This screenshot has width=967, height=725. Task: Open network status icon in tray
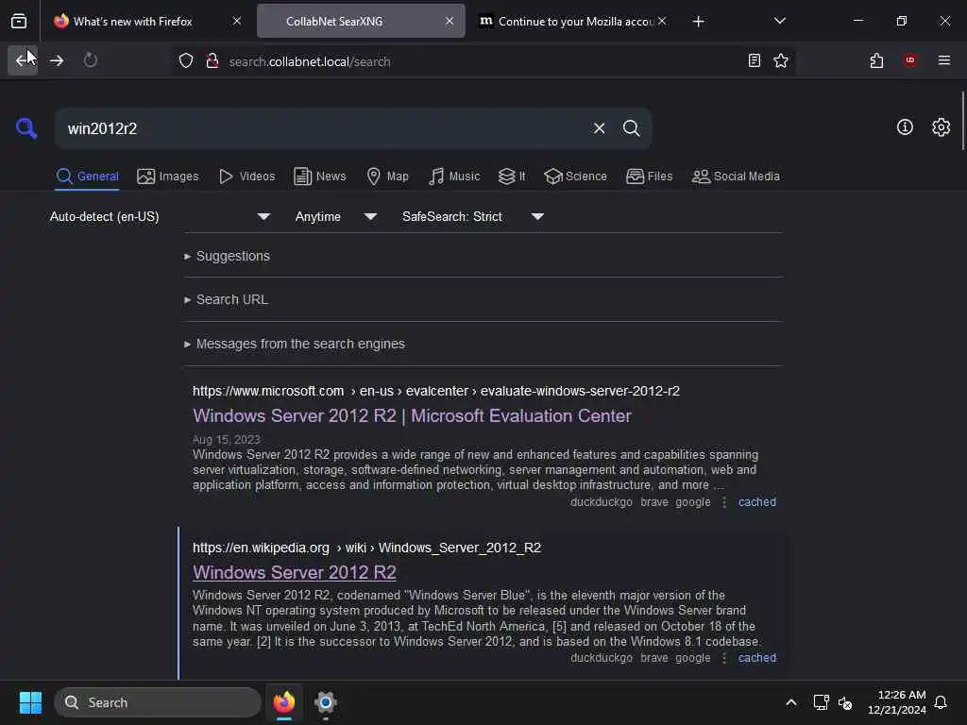(821, 702)
